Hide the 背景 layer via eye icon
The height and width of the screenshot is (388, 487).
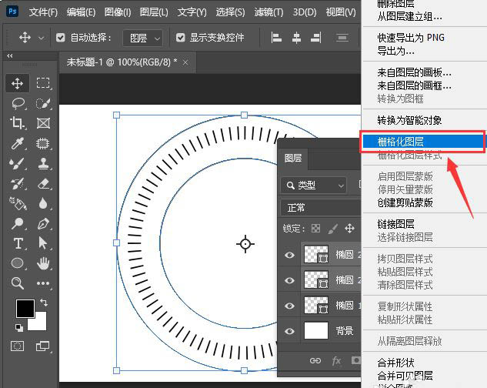click(290, 331)
